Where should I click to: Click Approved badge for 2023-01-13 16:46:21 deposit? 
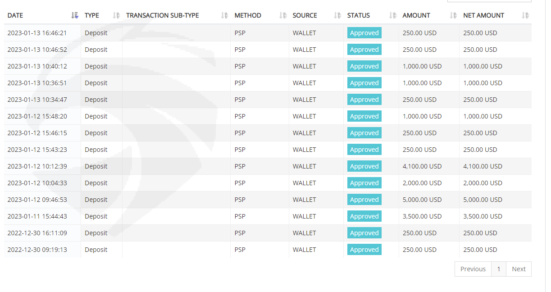pyautogui.click(x=364, y=33)
